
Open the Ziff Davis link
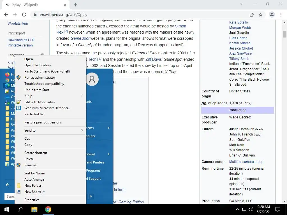point(154,59)
